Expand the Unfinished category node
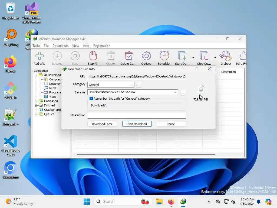 point(36,101)
